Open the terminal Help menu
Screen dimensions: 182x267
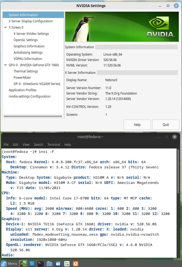pyautogui.click(x=68, y=145)
